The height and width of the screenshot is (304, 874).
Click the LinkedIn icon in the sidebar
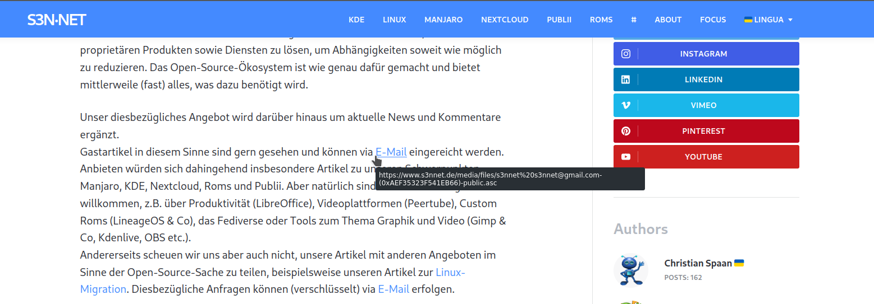click(x=625, y=79)
